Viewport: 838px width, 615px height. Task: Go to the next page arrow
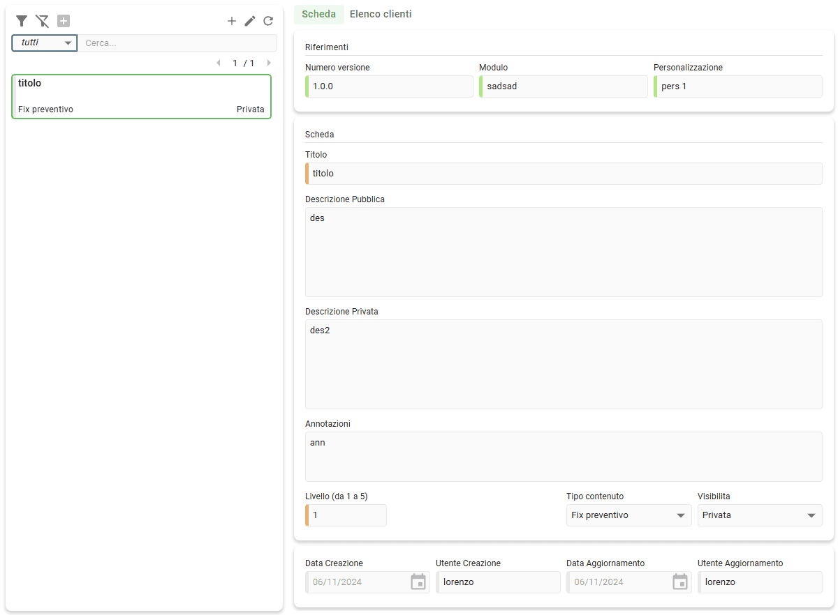pyautogui.click(x=269, y=63)
